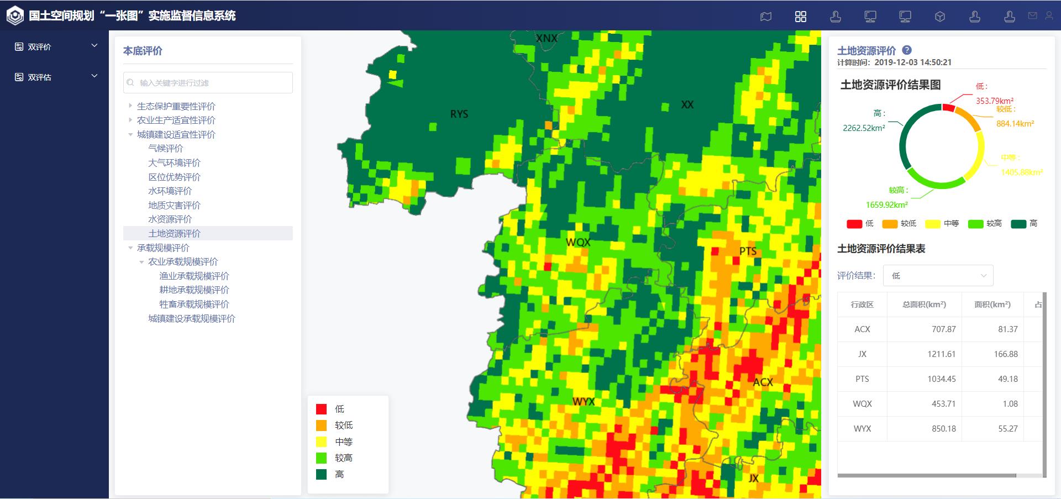1061x499 pixels.
Task: Click the 3D cube icon in the header
Action: pyautogui.click(x=940, y=17)
